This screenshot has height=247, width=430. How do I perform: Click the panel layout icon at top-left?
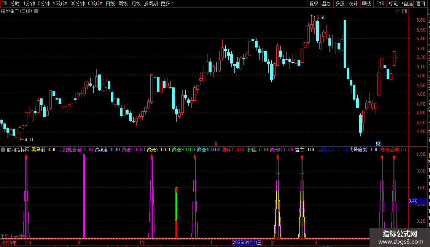pyautogui.click(x=4, y=3)
